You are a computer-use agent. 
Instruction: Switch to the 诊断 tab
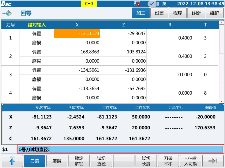[x=196, y=13]
